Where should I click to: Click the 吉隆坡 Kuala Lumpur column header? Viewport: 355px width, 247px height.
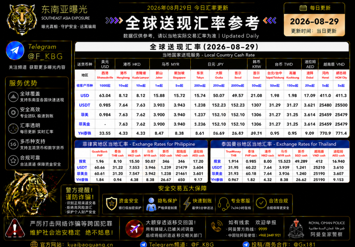[x=141, y=75]
